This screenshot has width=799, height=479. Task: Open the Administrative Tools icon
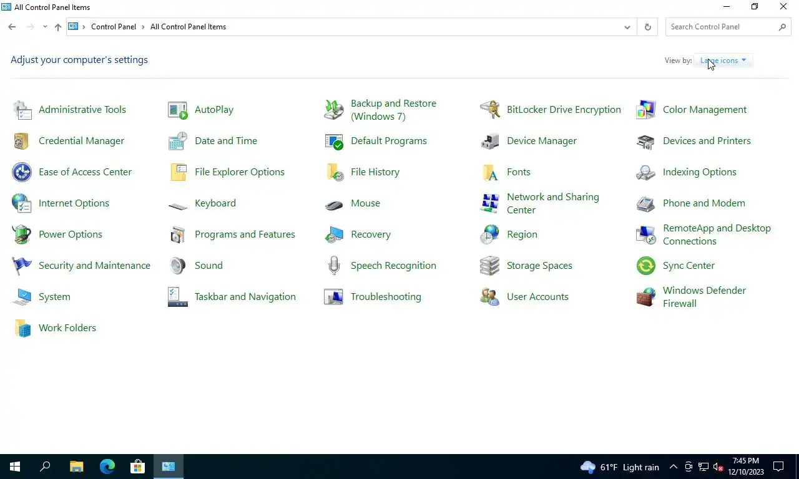[x=22, y=110]
